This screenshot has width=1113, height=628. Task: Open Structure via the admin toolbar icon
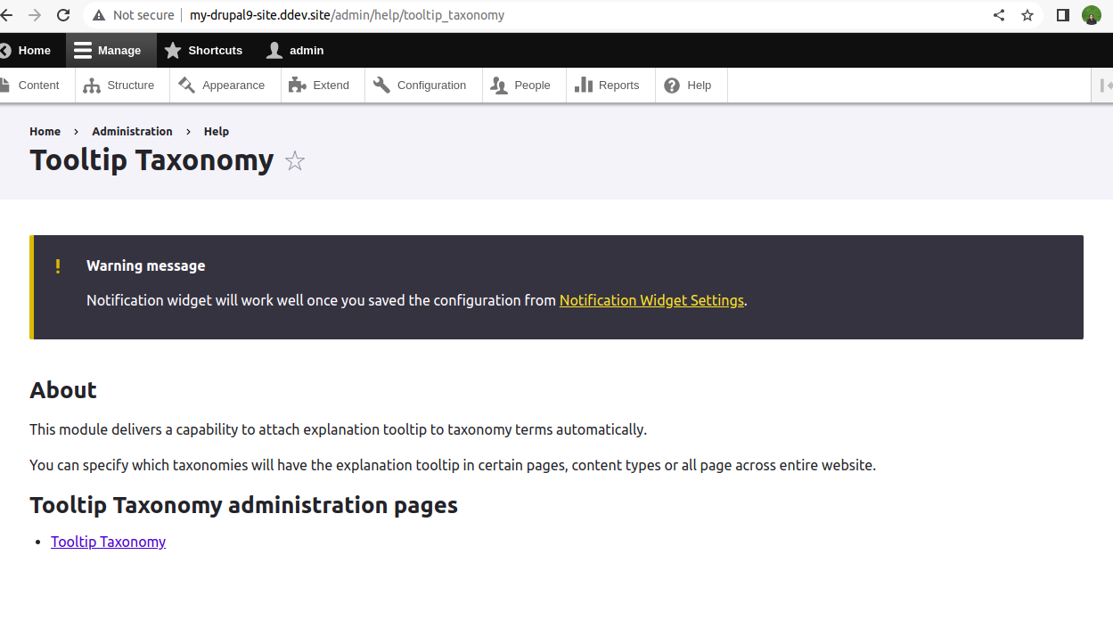click(94, 85)
